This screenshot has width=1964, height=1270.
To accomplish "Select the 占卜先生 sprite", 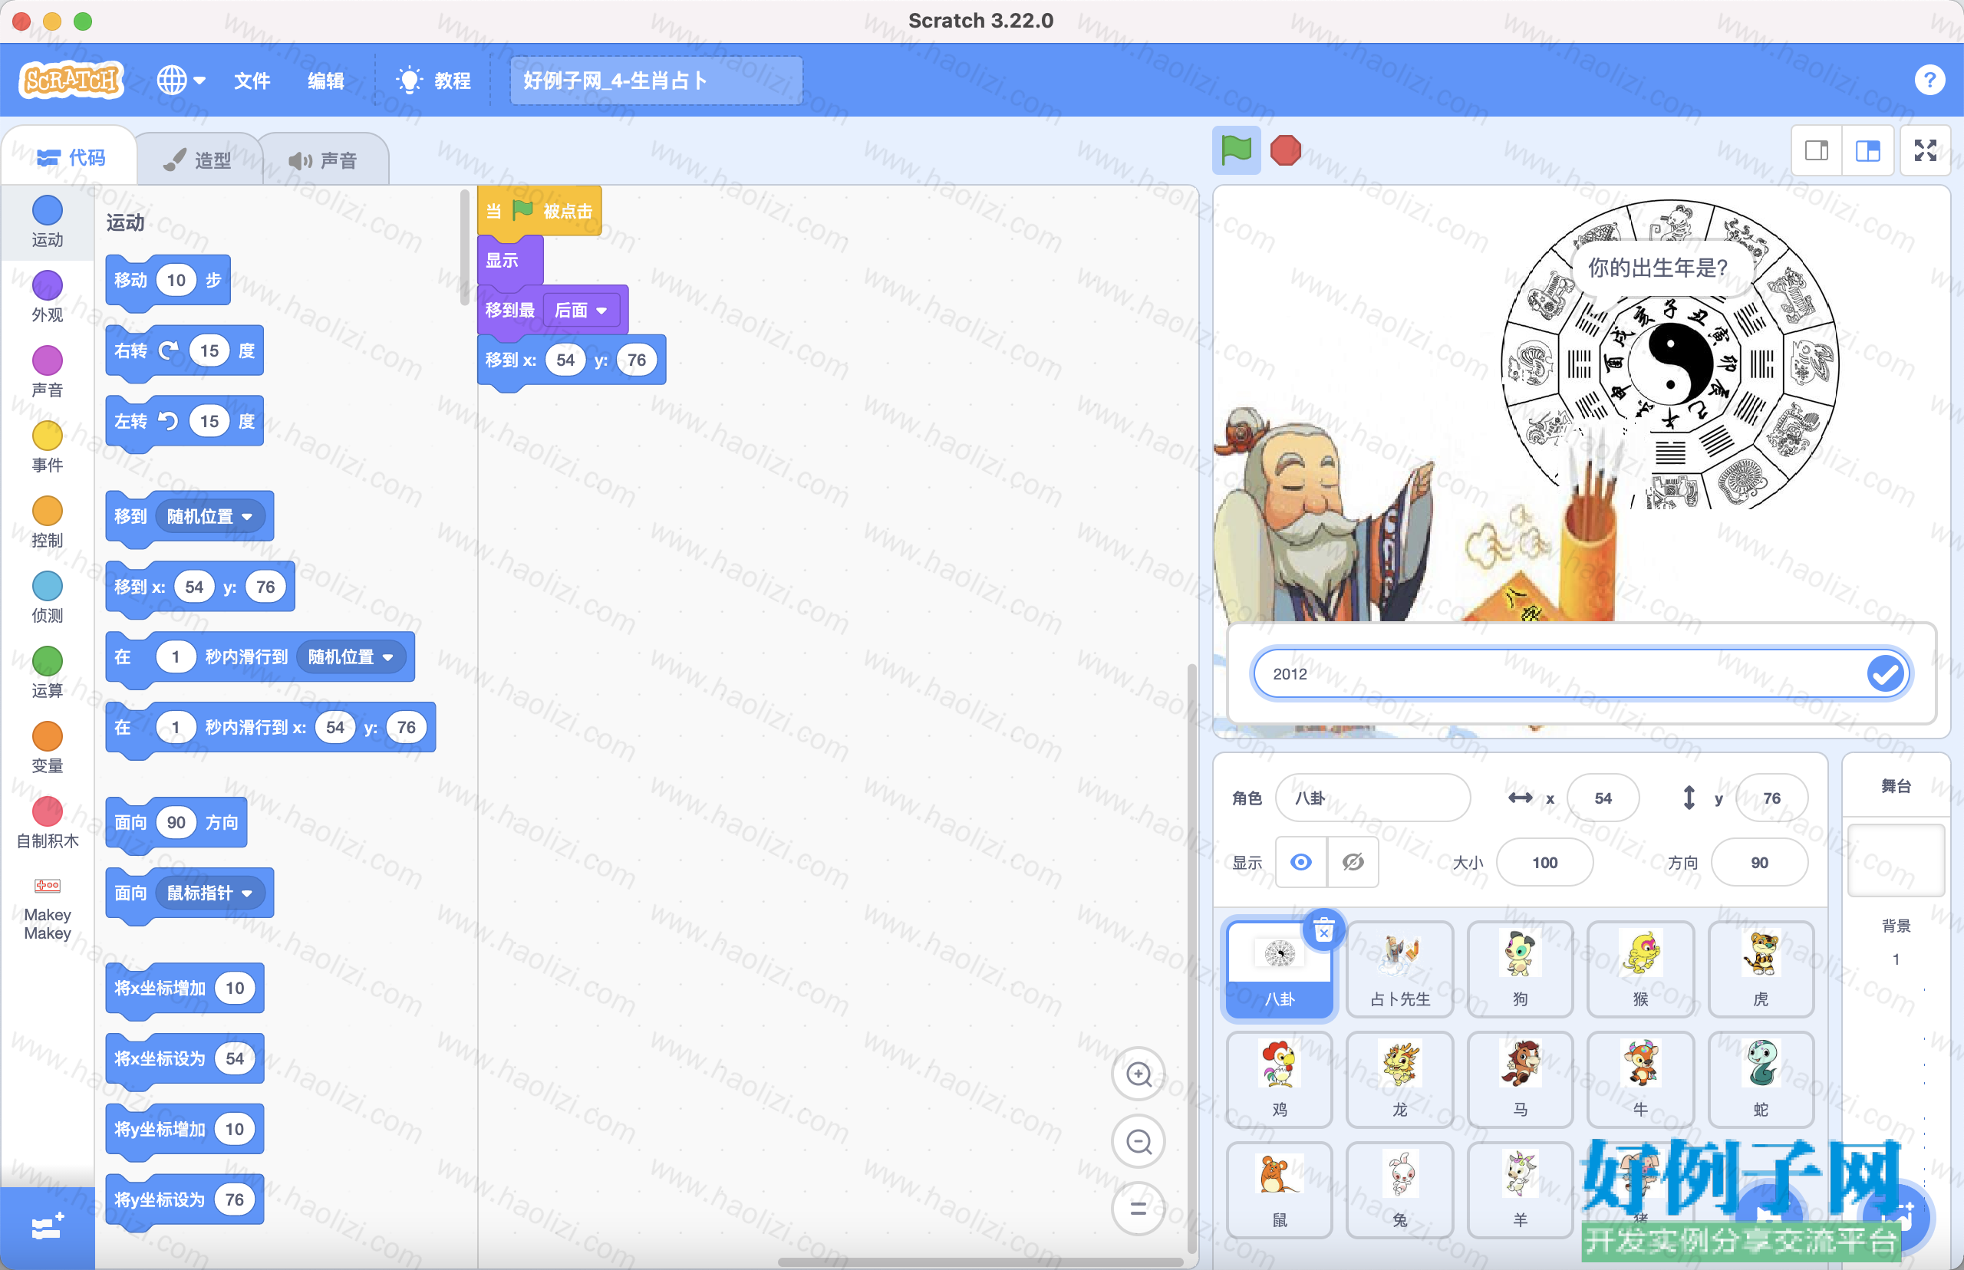I will click(1400, 969).
